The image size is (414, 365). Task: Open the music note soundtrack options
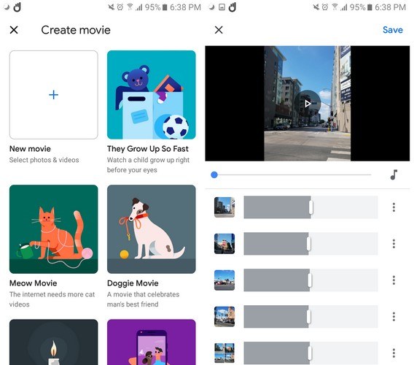(x=394, y=174)
